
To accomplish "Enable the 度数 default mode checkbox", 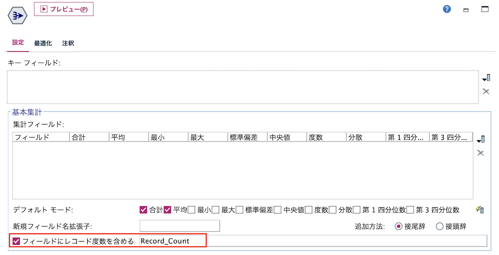I will point(308,210).
